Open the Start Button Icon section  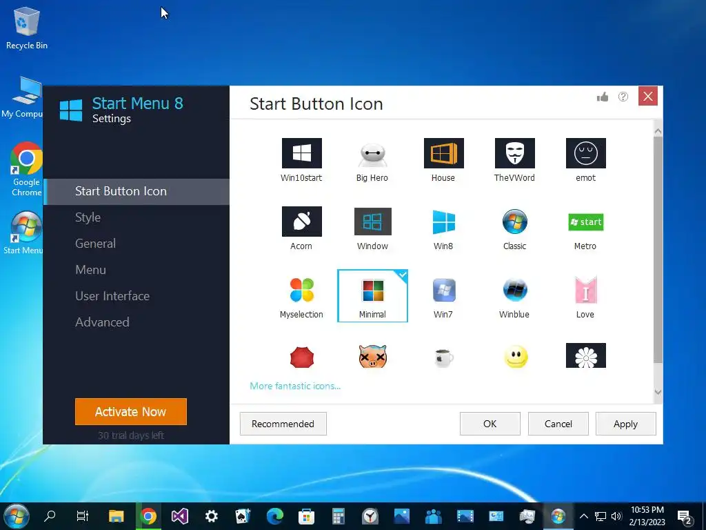tap(137, 192)
